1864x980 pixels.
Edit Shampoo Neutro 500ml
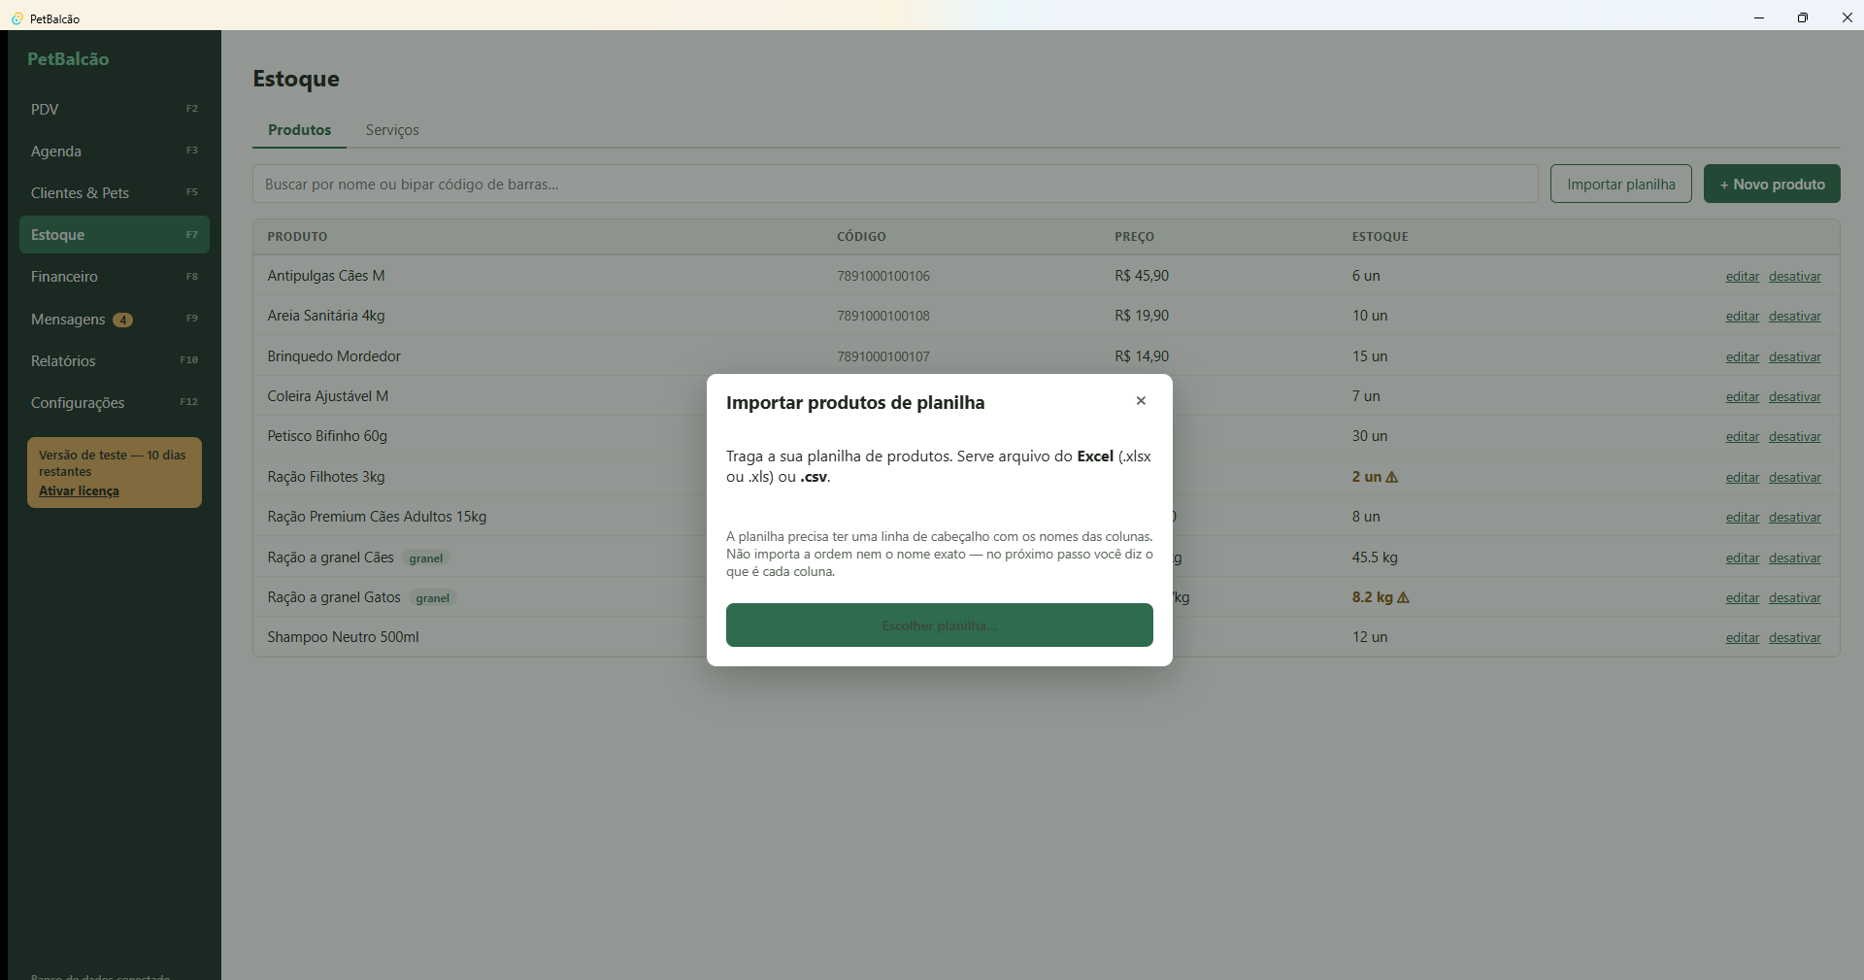(x=1743, y=638)
